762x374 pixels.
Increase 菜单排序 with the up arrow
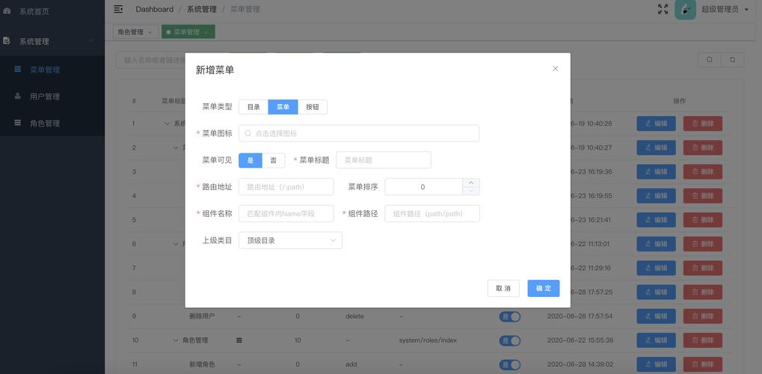471,183
